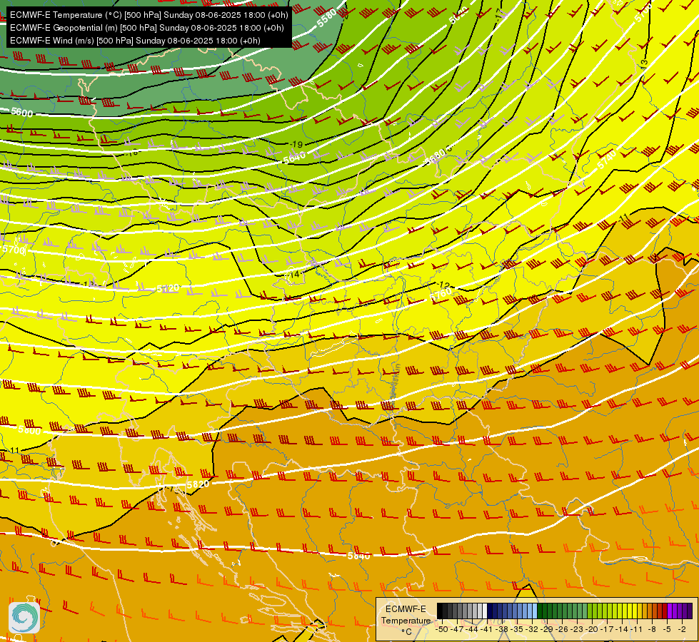Click the -2 value in the legend
The height and width of the screenshot is (642, 699).
pos(682,629)
